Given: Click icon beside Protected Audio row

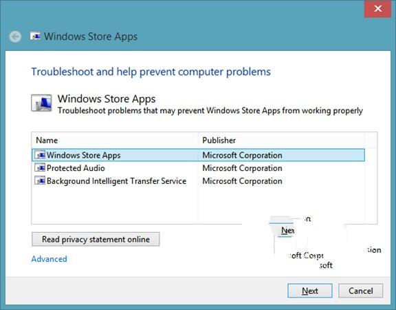Looking at the screenshot, I should click(40, 168).
